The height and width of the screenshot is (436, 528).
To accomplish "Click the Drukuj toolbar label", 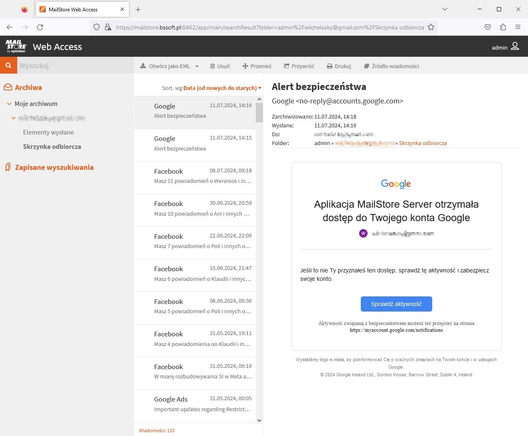I will click(343, 66).
